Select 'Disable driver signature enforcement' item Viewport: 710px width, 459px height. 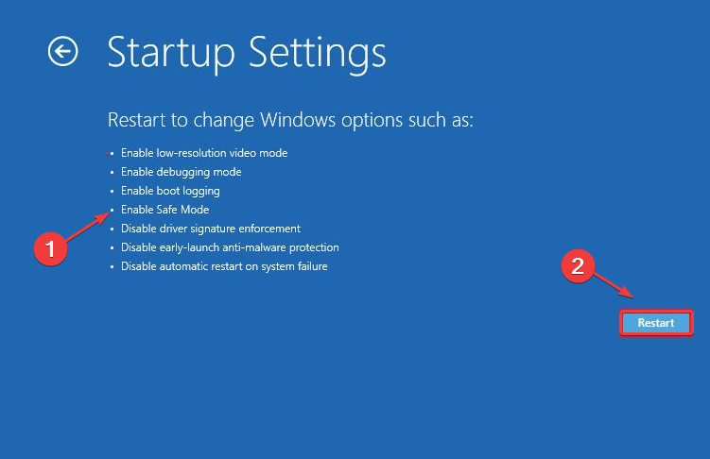pyautogui.click(x=211, y=229)
